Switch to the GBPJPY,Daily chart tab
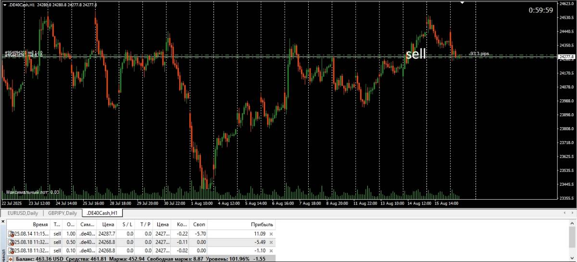The image size is (577, 262). tap(62, 213)
